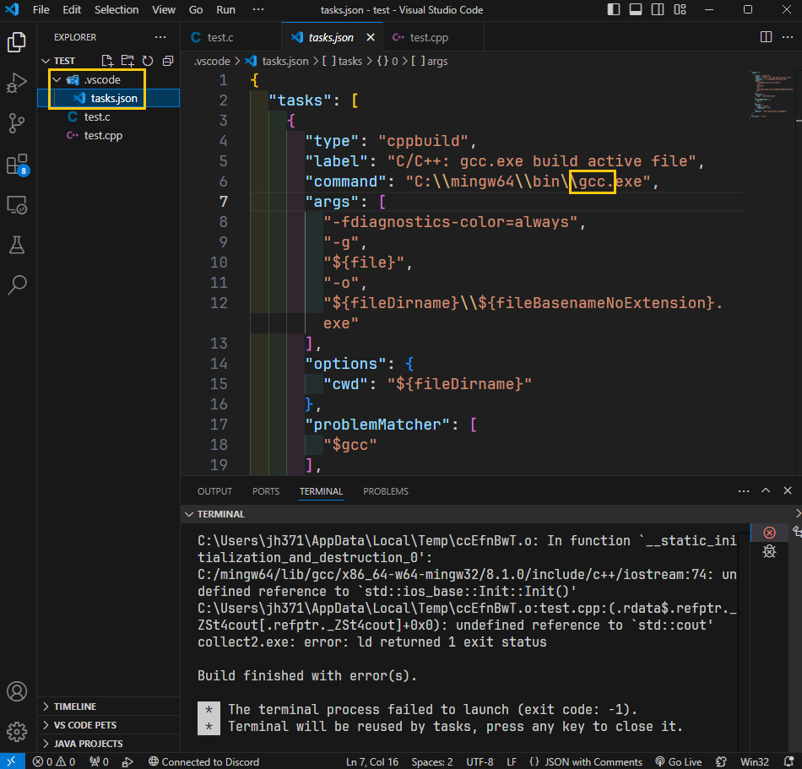Open the Source Control view
Viewport: 802px width, 769px height.
point(17,123)
